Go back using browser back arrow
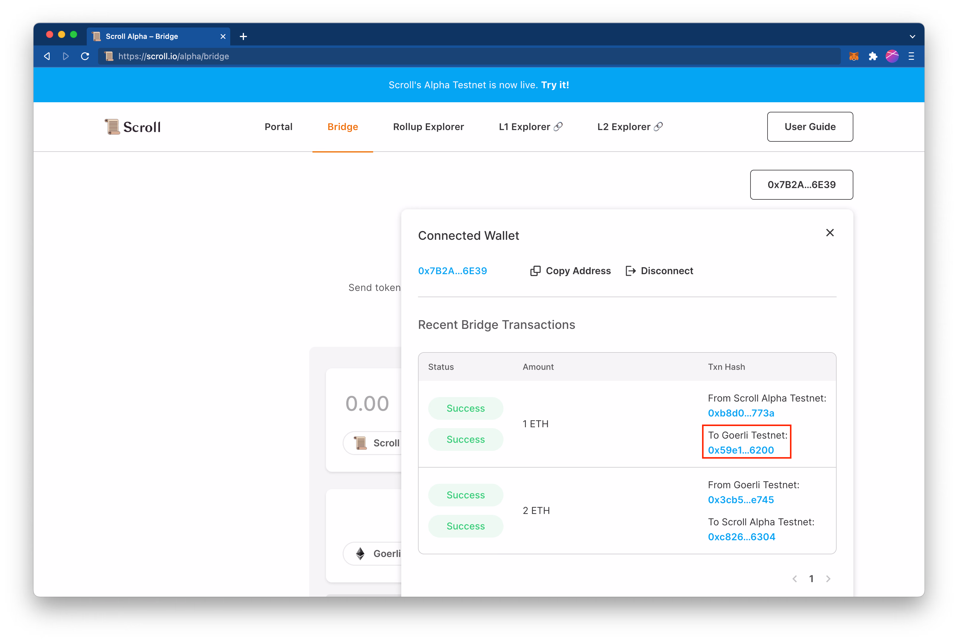 point(47,57)
